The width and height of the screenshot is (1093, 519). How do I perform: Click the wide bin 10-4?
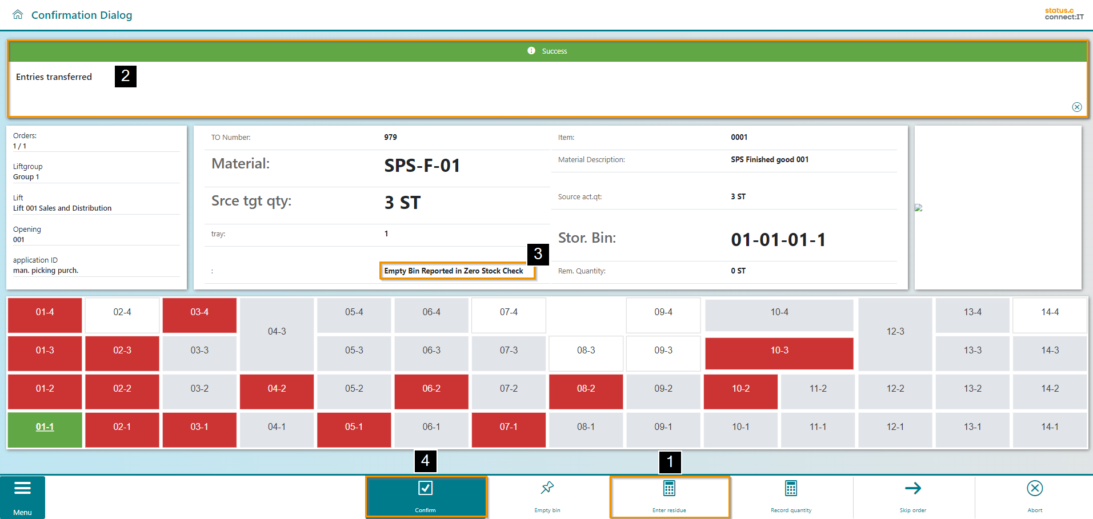point(779,312)
